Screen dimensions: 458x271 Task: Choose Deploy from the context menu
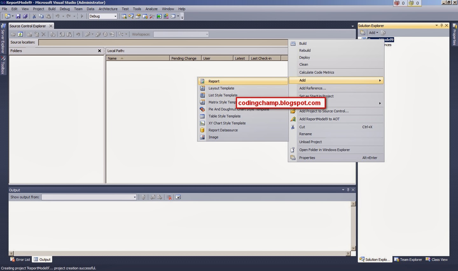336,57
